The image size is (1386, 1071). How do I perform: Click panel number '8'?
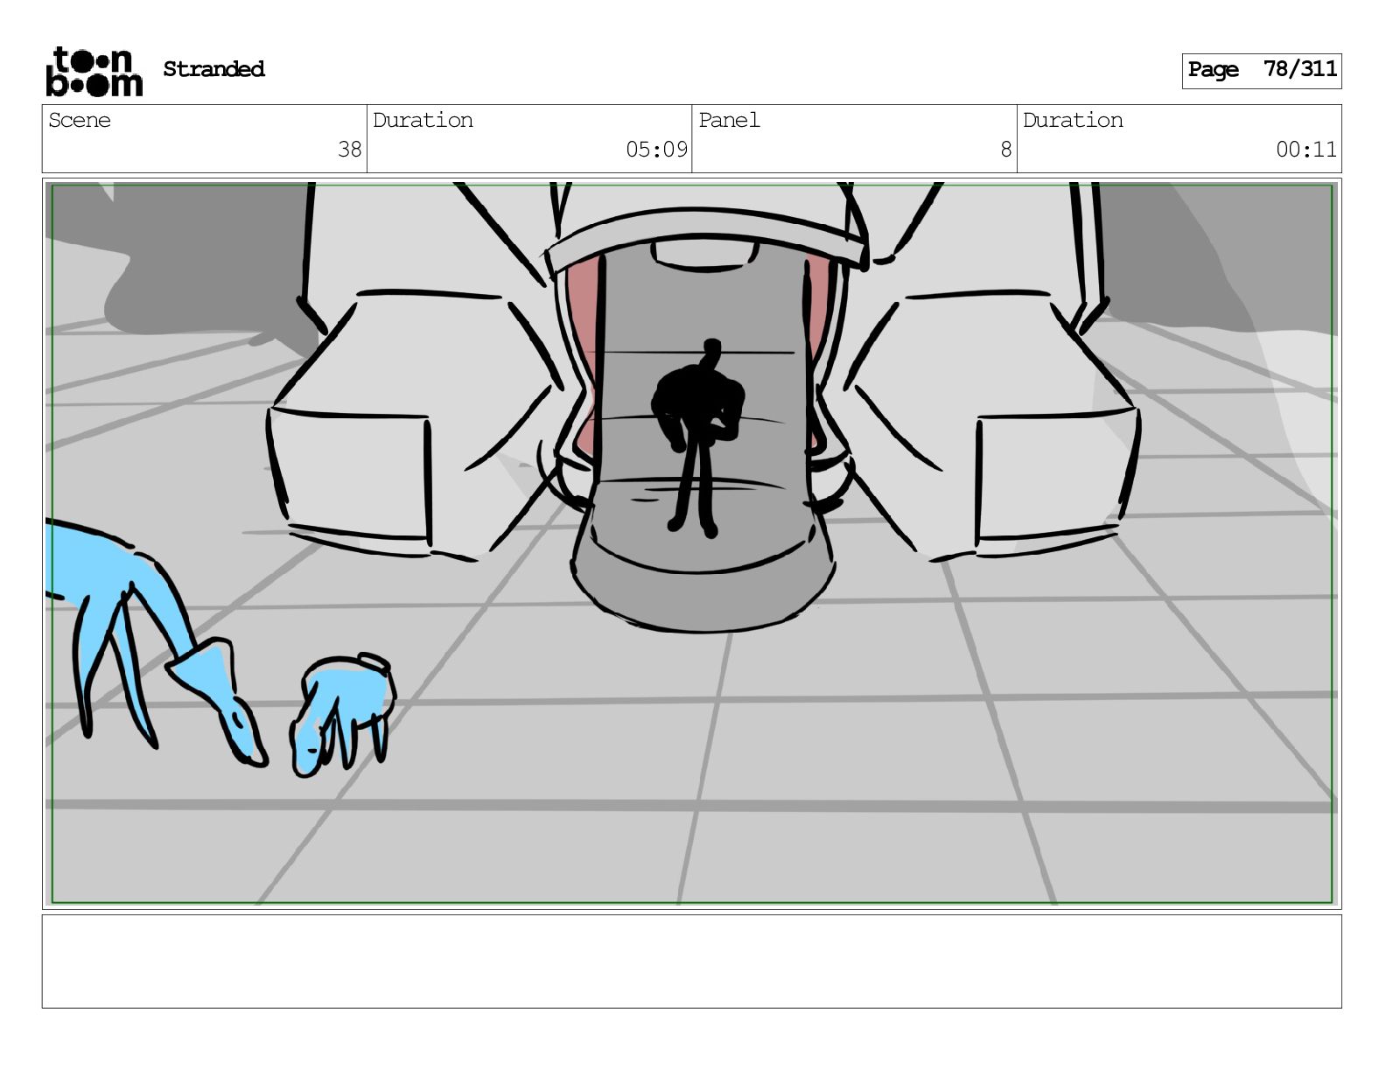pos(1006,150)
